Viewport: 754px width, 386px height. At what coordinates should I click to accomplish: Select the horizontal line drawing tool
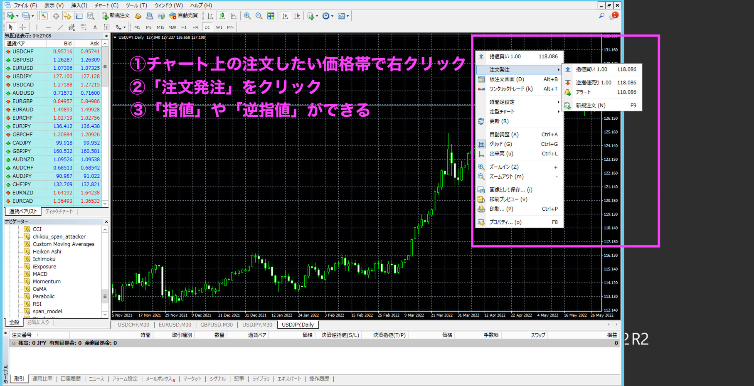pos(49,27)
